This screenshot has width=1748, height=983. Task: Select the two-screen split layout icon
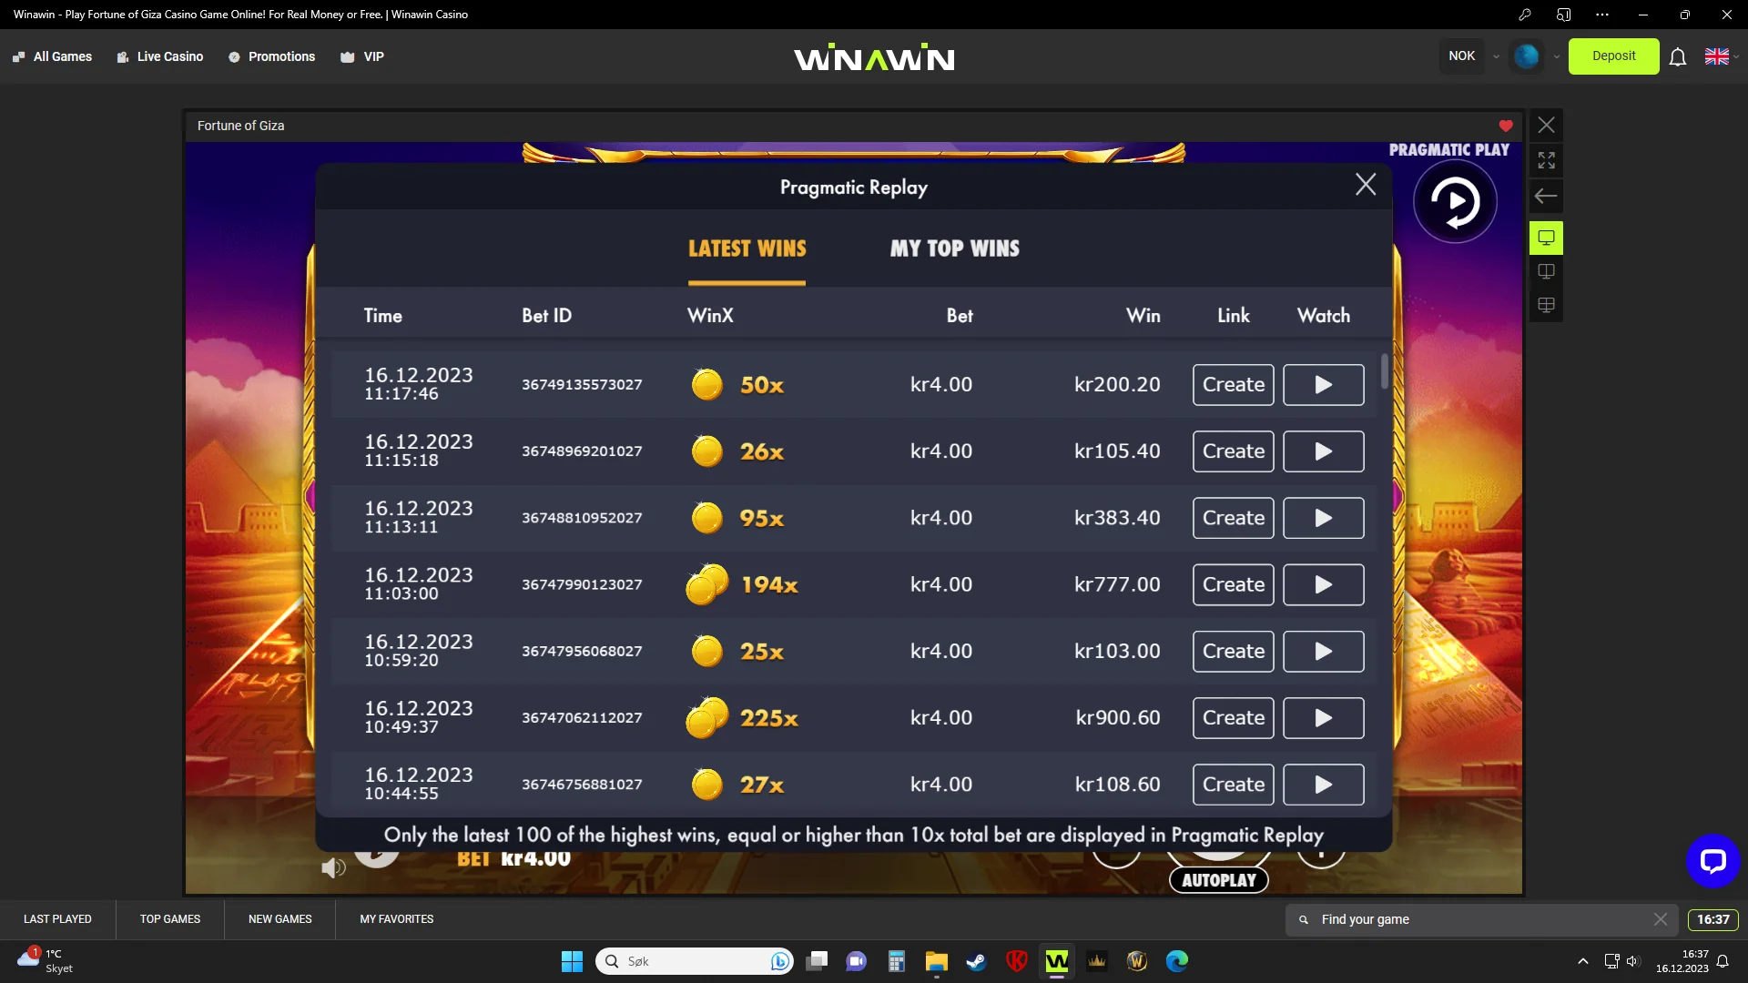[x=1546, y=272]
